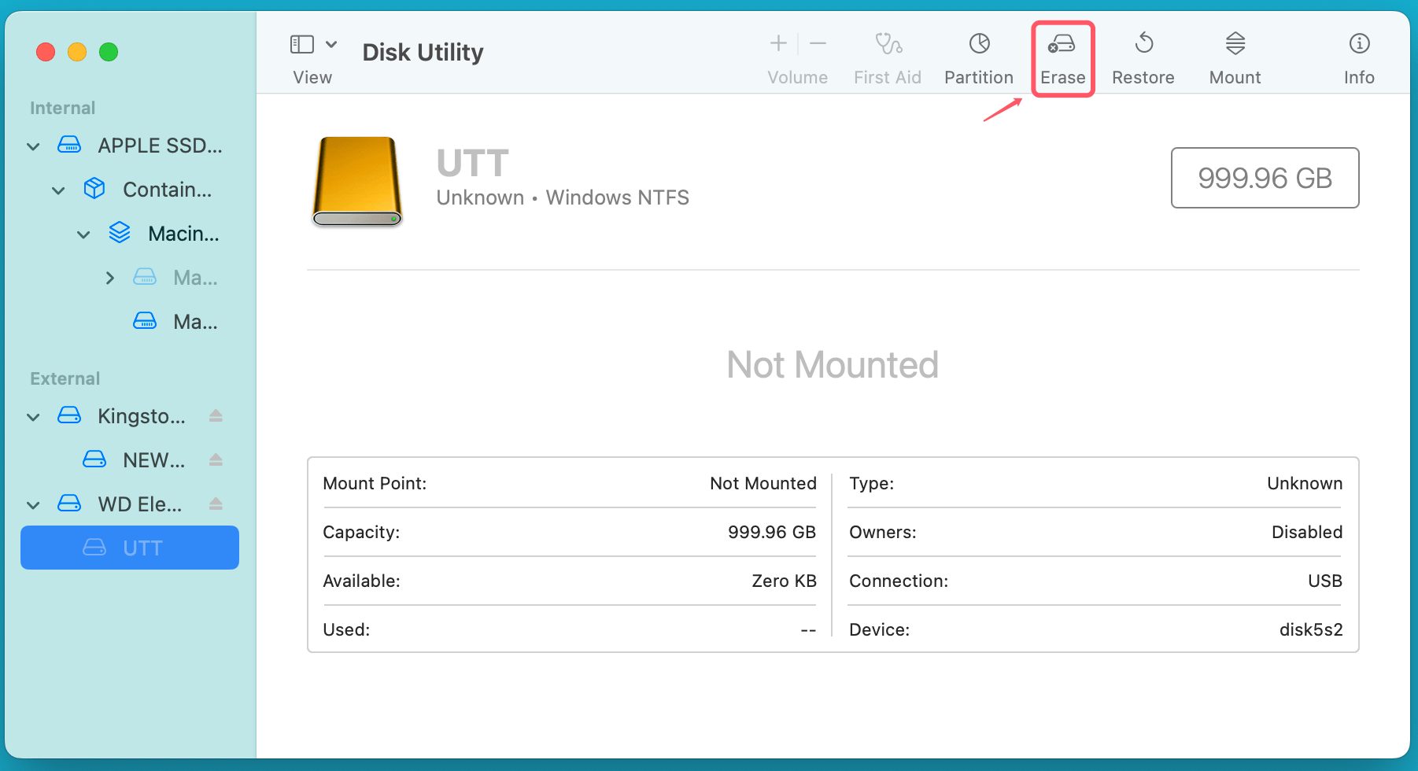Viewport: 1418px width, 771px height.
Task: Eject the Kingston external drive
Action: (x=216, y=415)
